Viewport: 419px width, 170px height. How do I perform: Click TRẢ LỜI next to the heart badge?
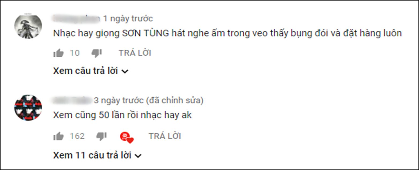[x=165, y=136]
